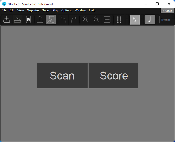Click the fit-to-width icon in toolbar
The image size is (175, 142).
[107, 20]
